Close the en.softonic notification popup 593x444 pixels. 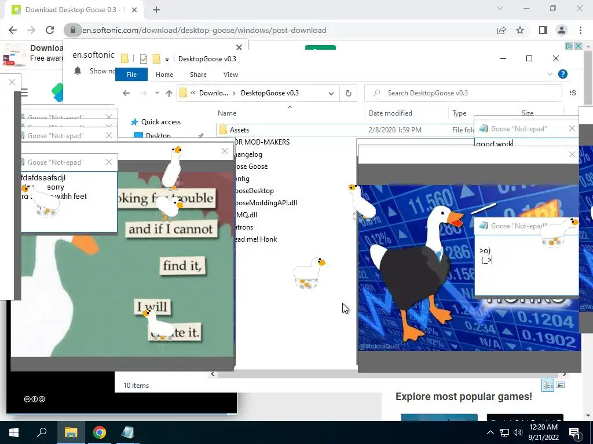(239, 47)
